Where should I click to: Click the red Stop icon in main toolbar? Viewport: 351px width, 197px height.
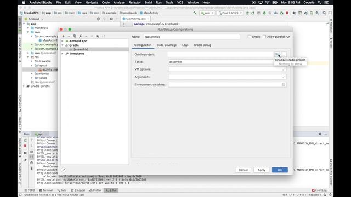pyautogui.click(x=287, y=13)
